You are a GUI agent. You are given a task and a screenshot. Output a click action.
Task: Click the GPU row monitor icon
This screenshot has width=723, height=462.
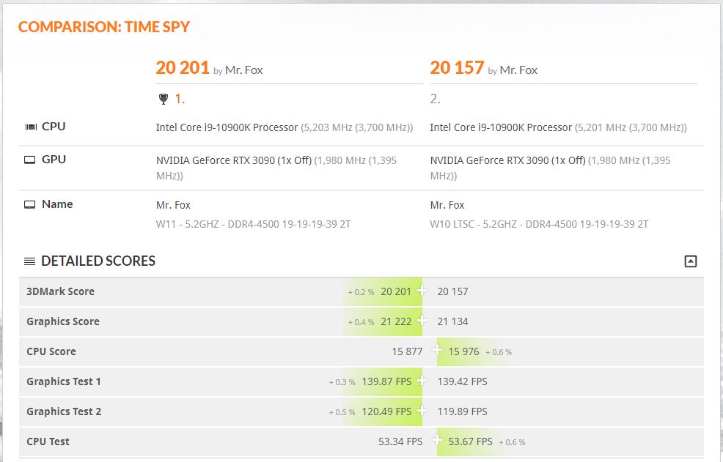click(30, 160)
